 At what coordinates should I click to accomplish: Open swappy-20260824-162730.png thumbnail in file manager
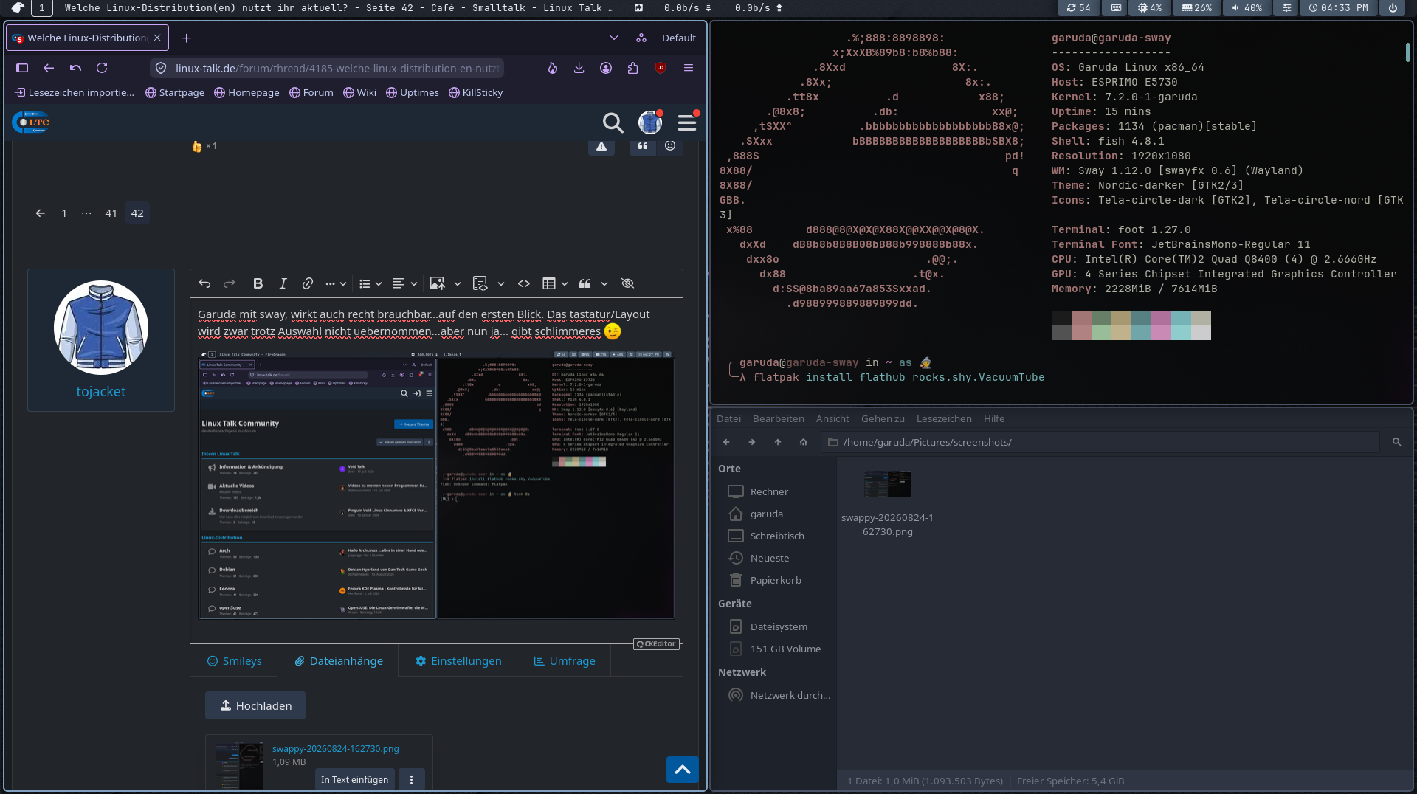tap(888, 484)
